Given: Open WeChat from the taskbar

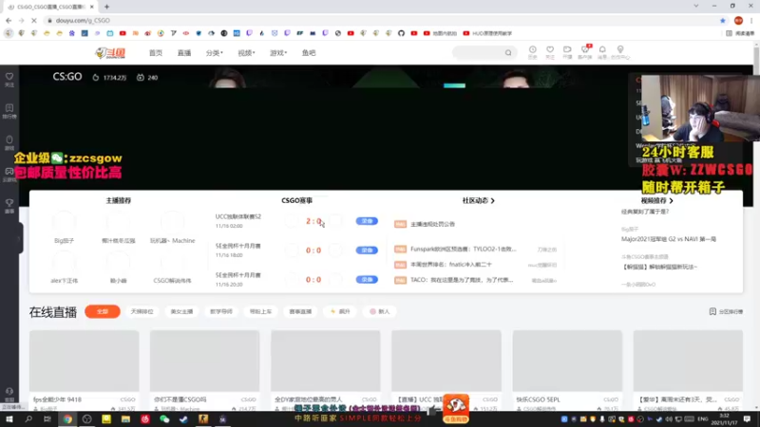Looking at the screenshot, I should click(x=164, y=418).
